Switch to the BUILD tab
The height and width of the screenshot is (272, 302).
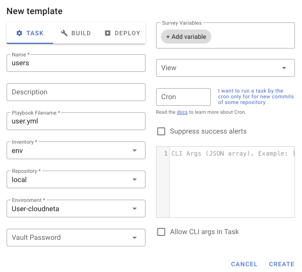coord(76,33)
